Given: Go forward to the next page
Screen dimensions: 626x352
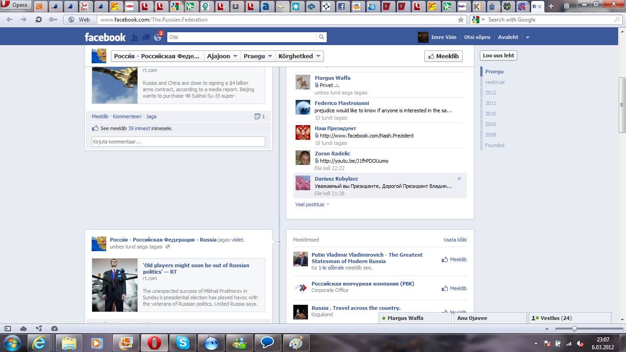Looking at the screenshot, I should (24, 20).
